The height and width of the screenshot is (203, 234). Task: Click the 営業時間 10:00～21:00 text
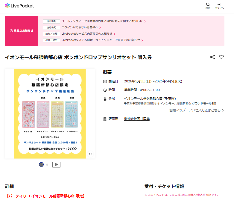[x=142, y=90]
